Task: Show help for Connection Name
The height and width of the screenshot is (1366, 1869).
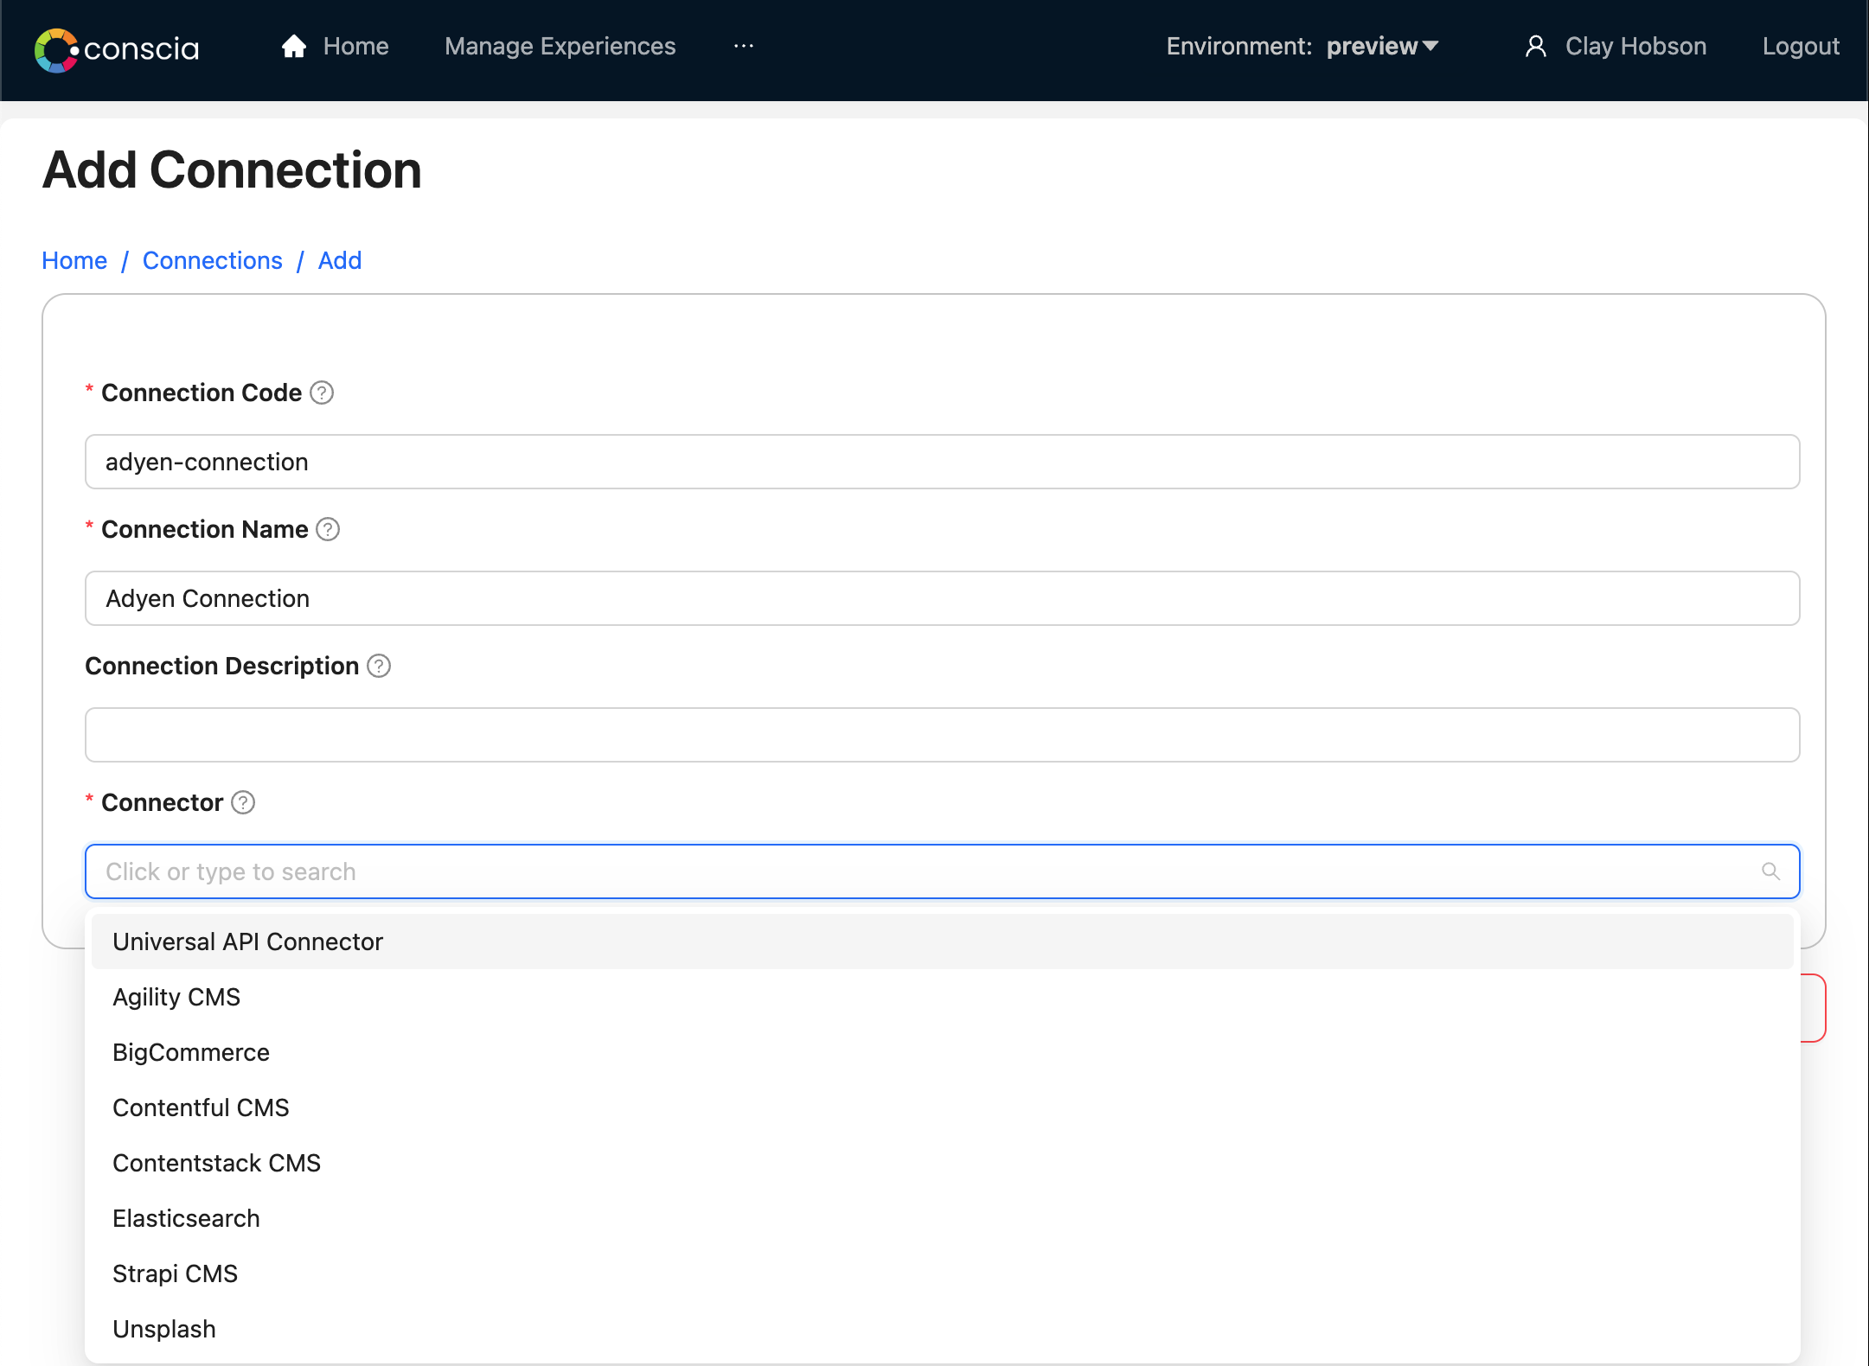Action: pyautogui.click(x=328, y=529)
